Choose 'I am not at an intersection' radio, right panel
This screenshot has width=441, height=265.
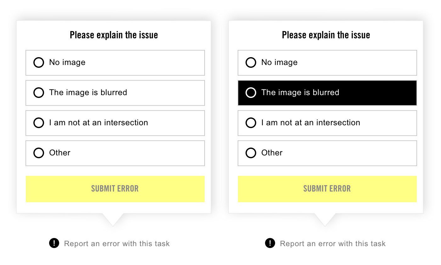251,123
